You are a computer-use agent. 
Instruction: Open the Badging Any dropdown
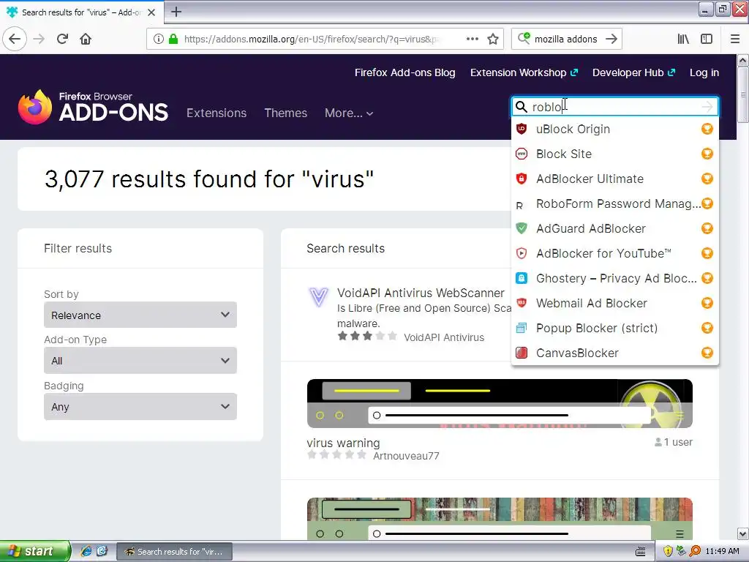[x=140, y=407]
